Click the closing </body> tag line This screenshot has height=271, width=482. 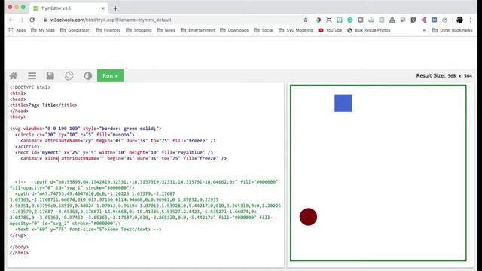19,247
